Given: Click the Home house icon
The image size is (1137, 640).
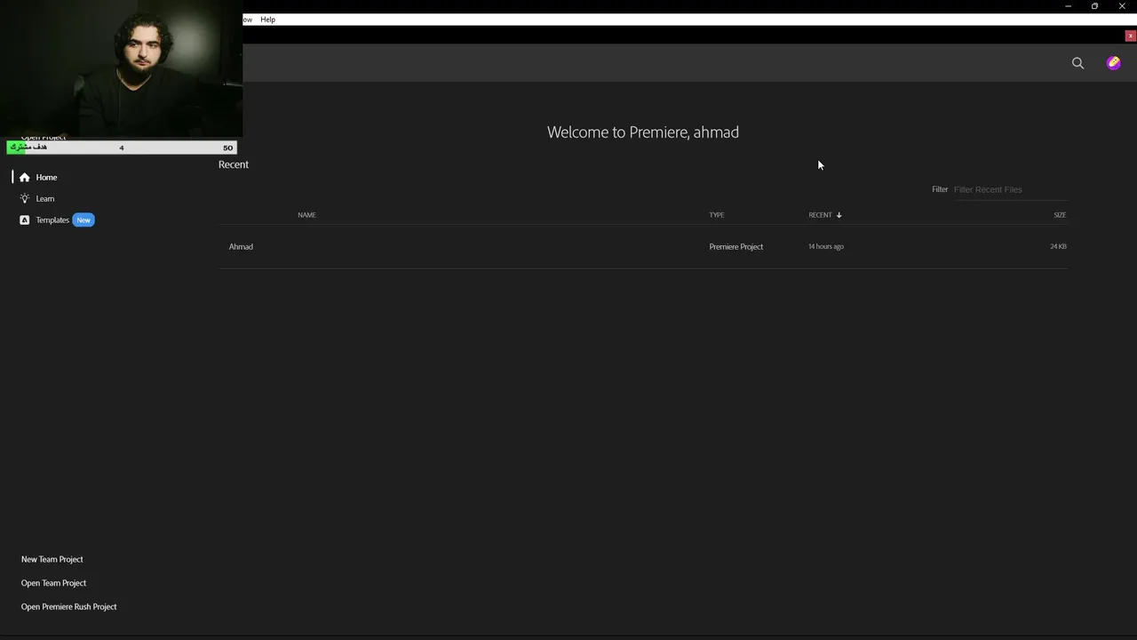Looking at the screenshot, I should 25,177.
